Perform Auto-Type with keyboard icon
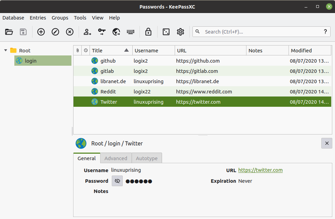This screenshot has width=335, height=219. click(x=131, y=32)
